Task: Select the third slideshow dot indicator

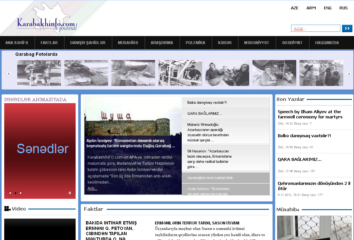Action: 20,193
